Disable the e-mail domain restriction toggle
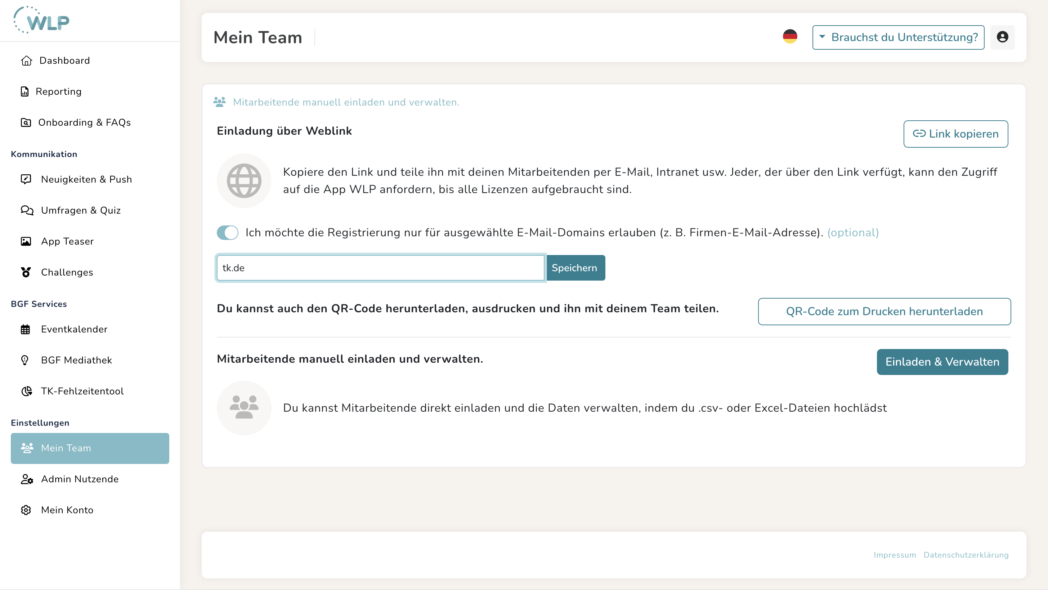This screenshot has height=590, width=1048. (x=227, y=233)
